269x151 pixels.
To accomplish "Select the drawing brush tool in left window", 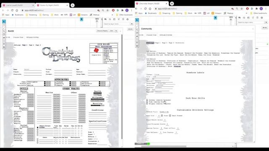I will point(4,28).
